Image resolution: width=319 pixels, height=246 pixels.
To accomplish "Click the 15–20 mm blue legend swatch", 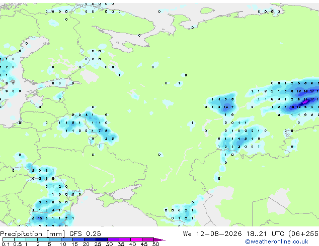I will coord(78,239).
